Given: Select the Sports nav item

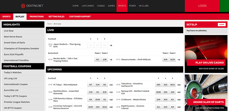Looking at the screenshot, I should click(x=122, y=6).
